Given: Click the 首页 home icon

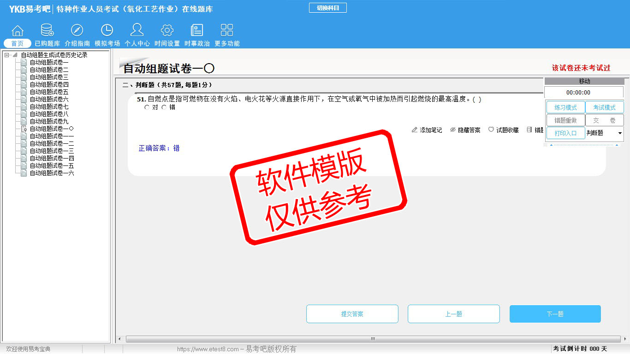Looking at the screenshot, I should [18, 31].
